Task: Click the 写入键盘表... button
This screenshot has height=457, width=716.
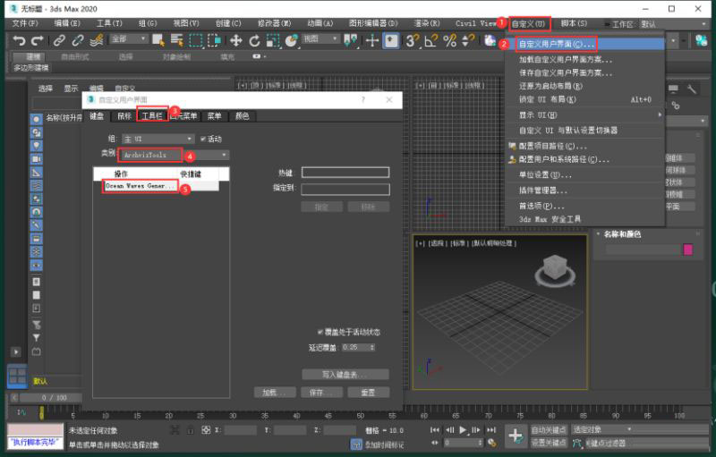Action: tap(345, 375)
